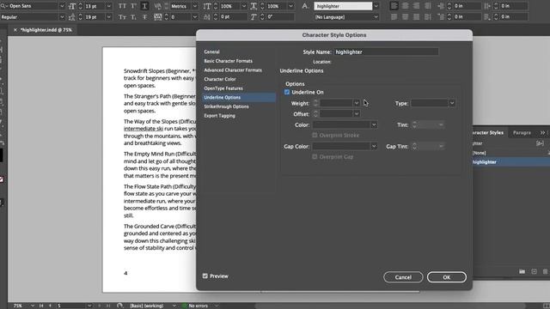Click the justify center icon

tap(405, 17)
